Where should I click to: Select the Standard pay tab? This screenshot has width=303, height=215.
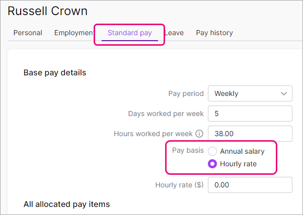click(x=129, y=33)
